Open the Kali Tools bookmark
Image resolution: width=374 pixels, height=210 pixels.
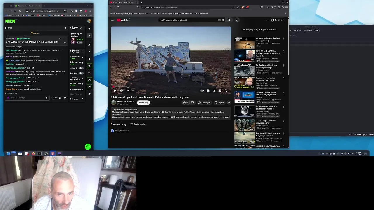31,15
